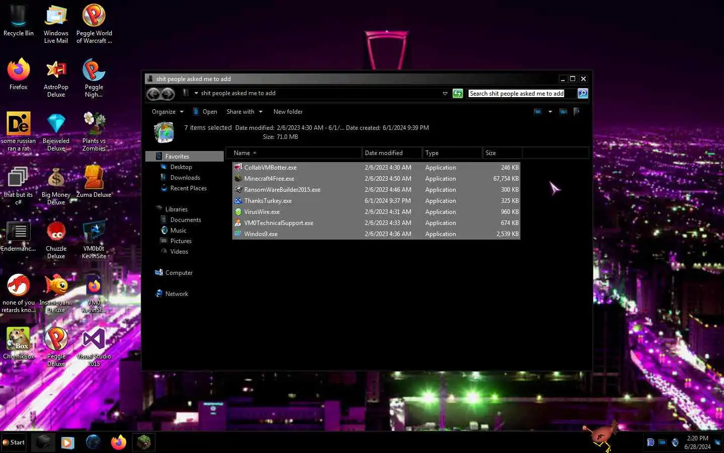Screen dimensions: 724x453
Task: Select the Windows Live Mail desktop icon
Action: click(56, 24)
